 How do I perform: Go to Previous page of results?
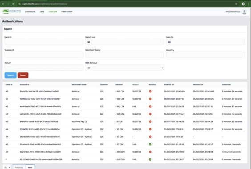click(19, 167)
